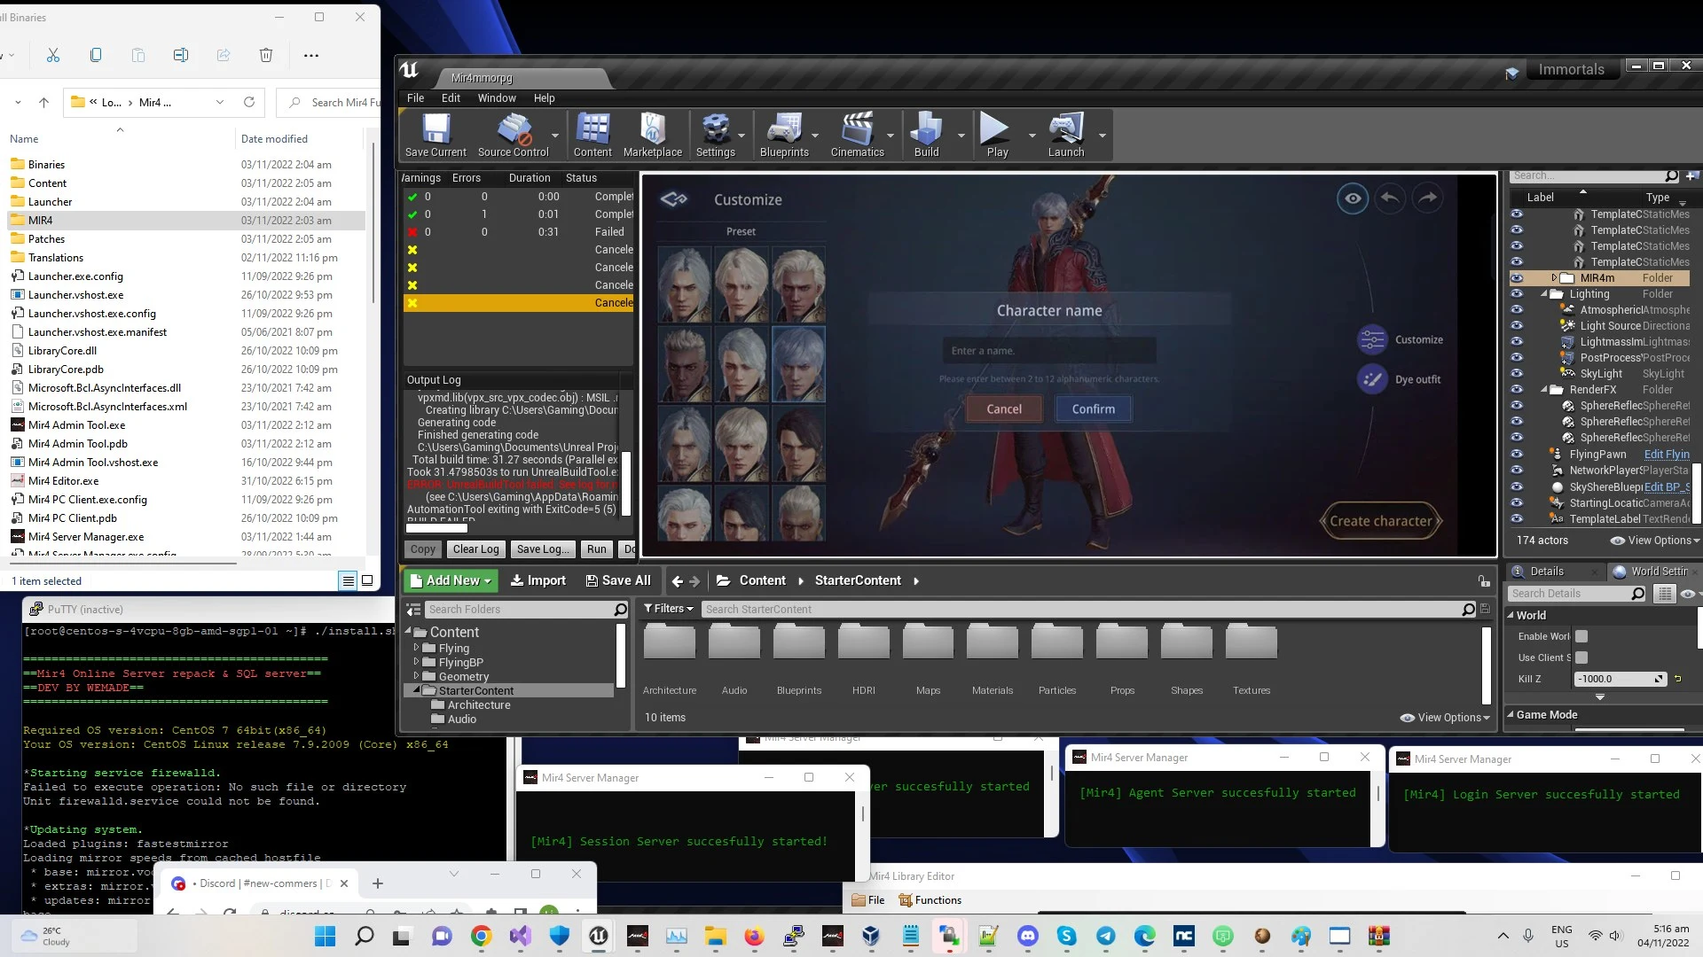Image resolution: width=1703 pixels, height=957 pixels.
Task: Click the undo arrow in Customize screen
Action: [1390, 198]
